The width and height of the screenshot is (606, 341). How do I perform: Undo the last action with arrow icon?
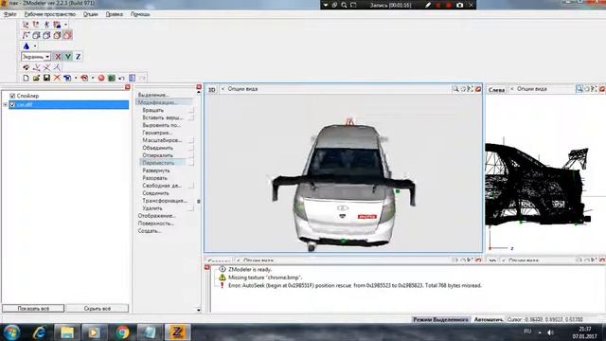click(x=122, y=78)
